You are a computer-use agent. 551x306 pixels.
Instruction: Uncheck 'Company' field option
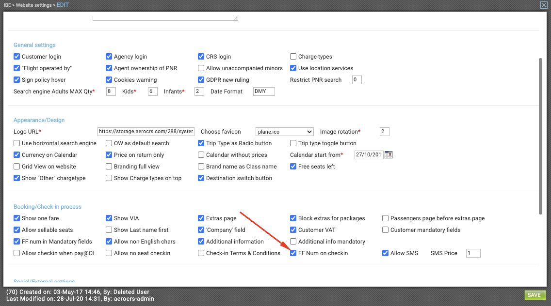coord(201,230)
